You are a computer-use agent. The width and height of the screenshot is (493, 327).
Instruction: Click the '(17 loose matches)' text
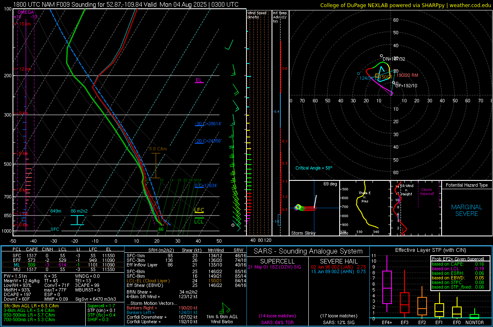(338, 316)
